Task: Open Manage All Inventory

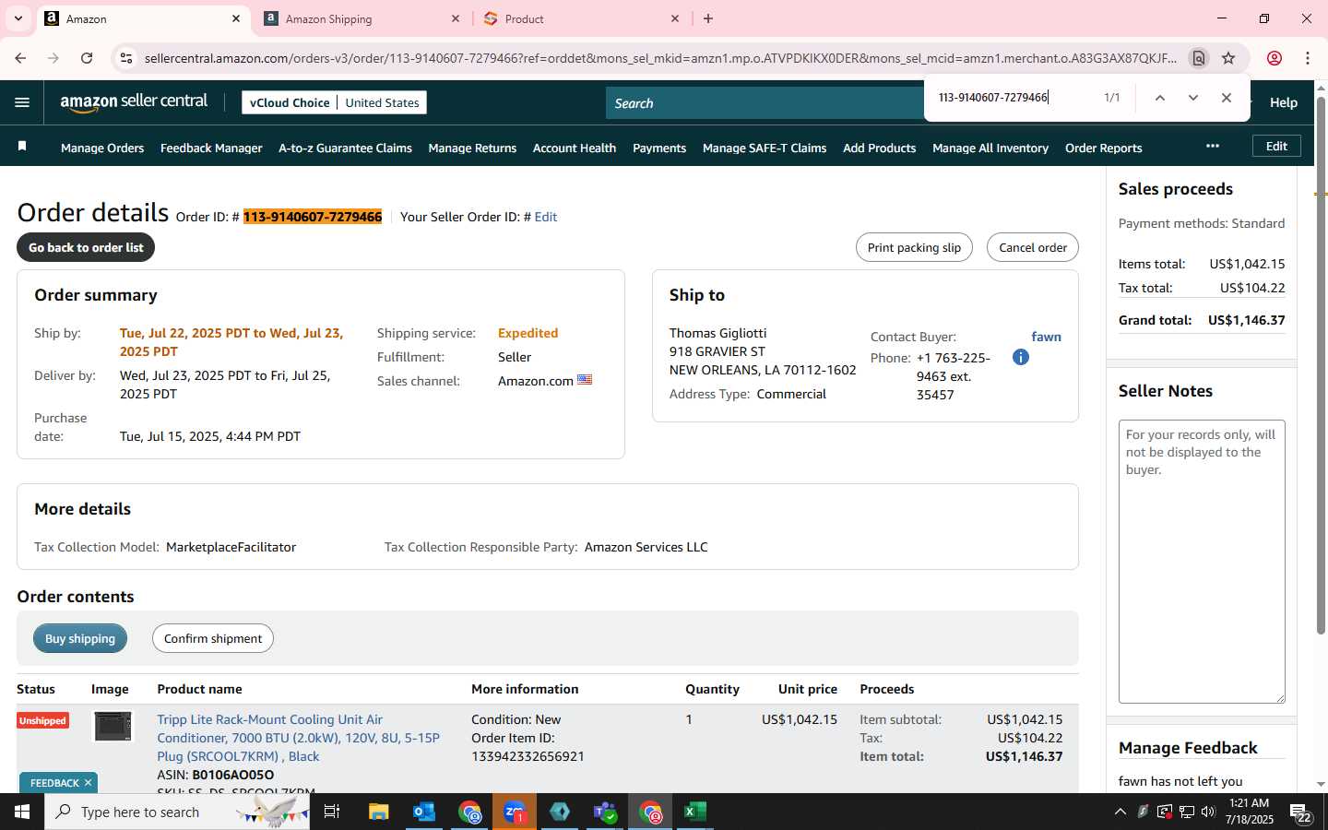Action: pos(990,148)
